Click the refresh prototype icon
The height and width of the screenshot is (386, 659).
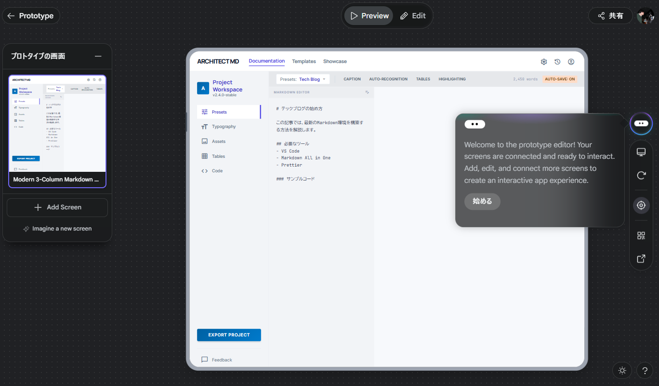click(641, 176)
